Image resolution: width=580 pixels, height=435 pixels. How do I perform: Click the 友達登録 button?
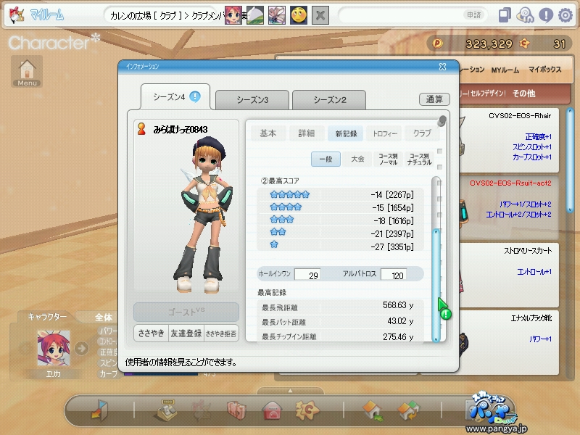[x=186, y=333]
